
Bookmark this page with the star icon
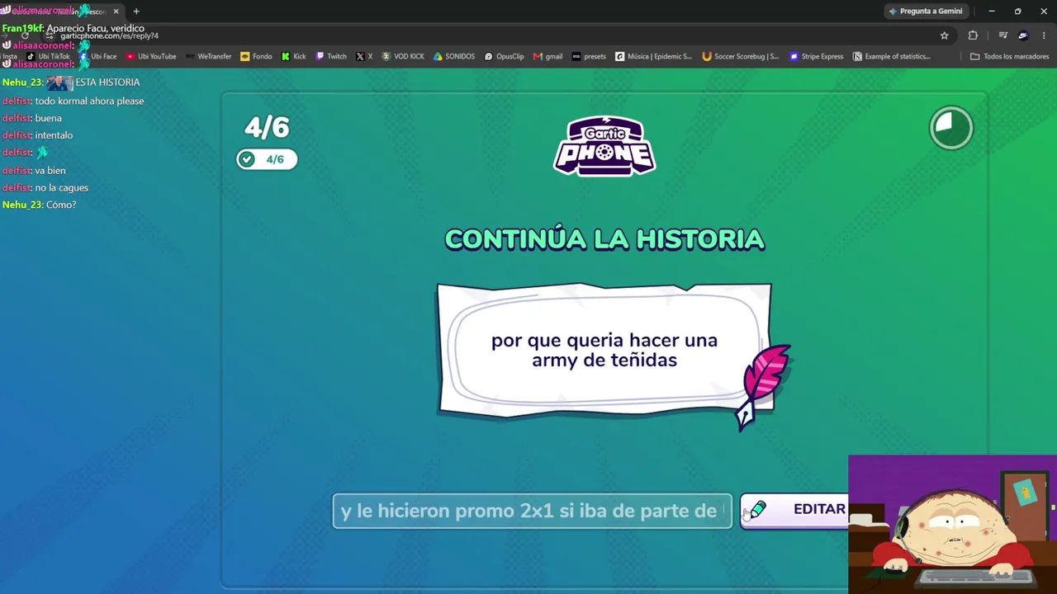click(x=945, y=35)
